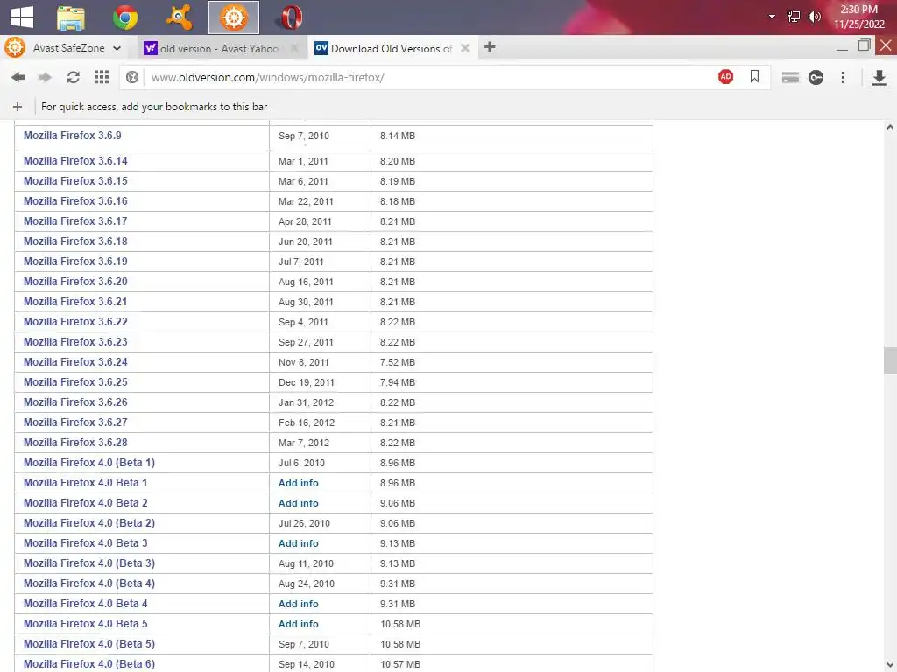897x672 pixels.
Task: Open the browser three-dot menu
Action: [x=843, y=77]
